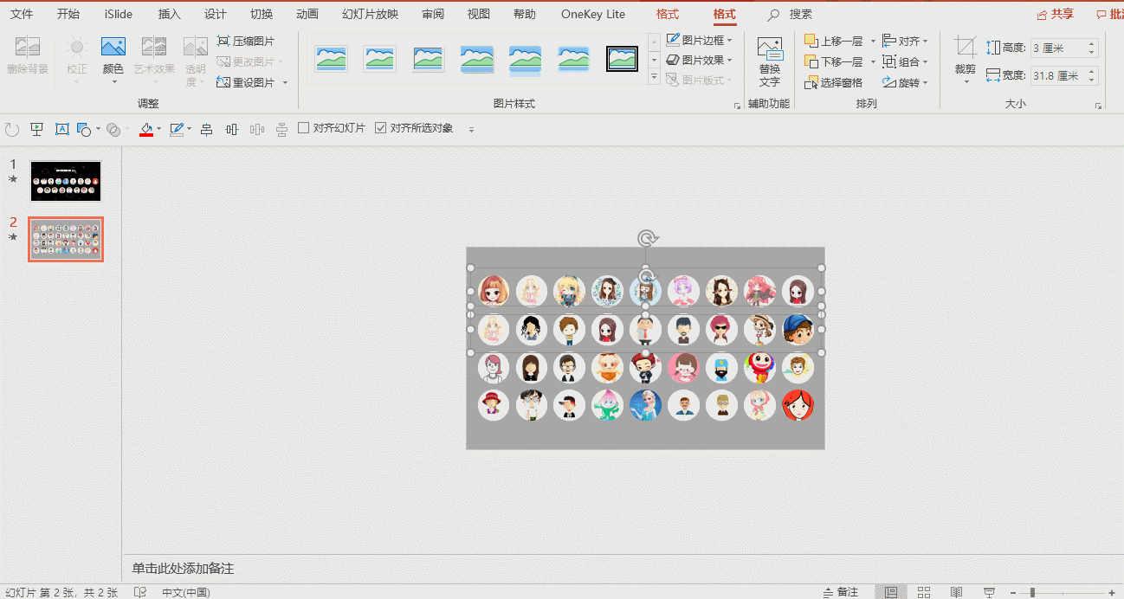The height and width of the screenshot is (599, 1124).
Task: Start slideshow from status bar icon
Action: coord(989,592)
